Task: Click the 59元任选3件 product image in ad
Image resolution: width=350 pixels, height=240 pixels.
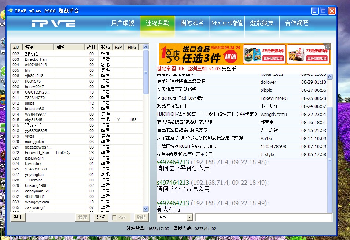Action: click(x=254, y=54)
